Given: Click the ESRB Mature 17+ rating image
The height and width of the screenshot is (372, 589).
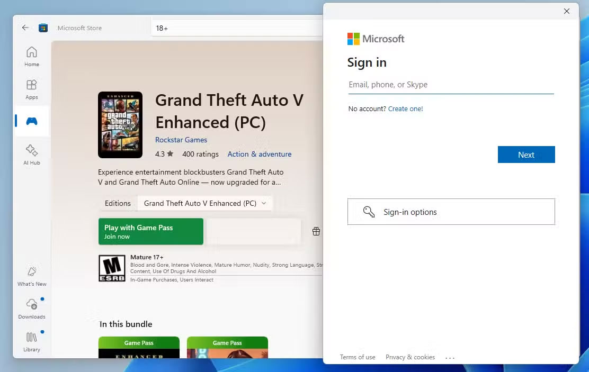Looking at the screenshot, I should (112, 268).
